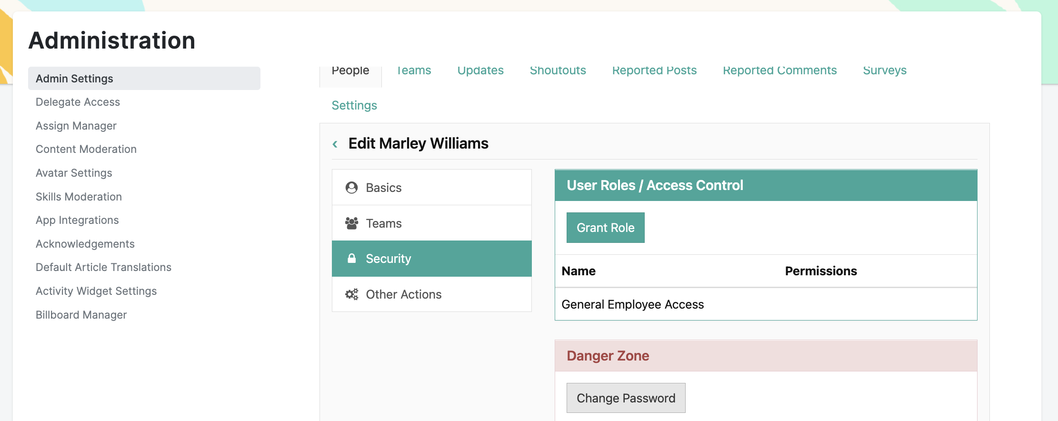1058x421 pixels.
Task: Open the Surveys tab
Action: pos(885,70)
